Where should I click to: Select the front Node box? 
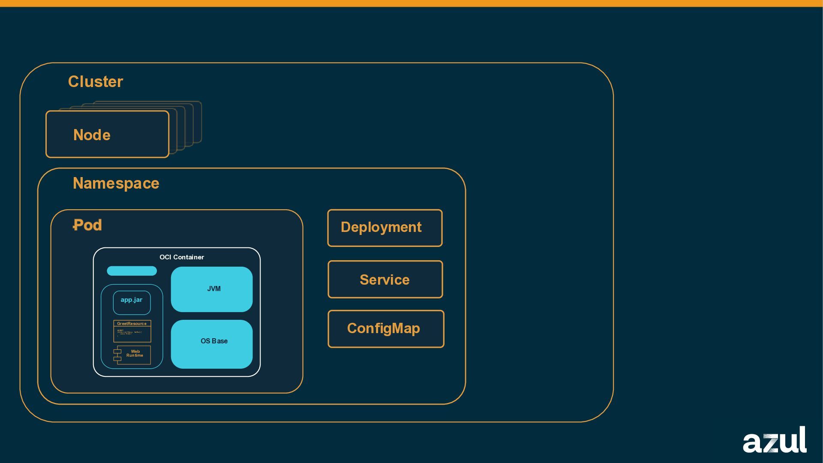click(107, 135)
